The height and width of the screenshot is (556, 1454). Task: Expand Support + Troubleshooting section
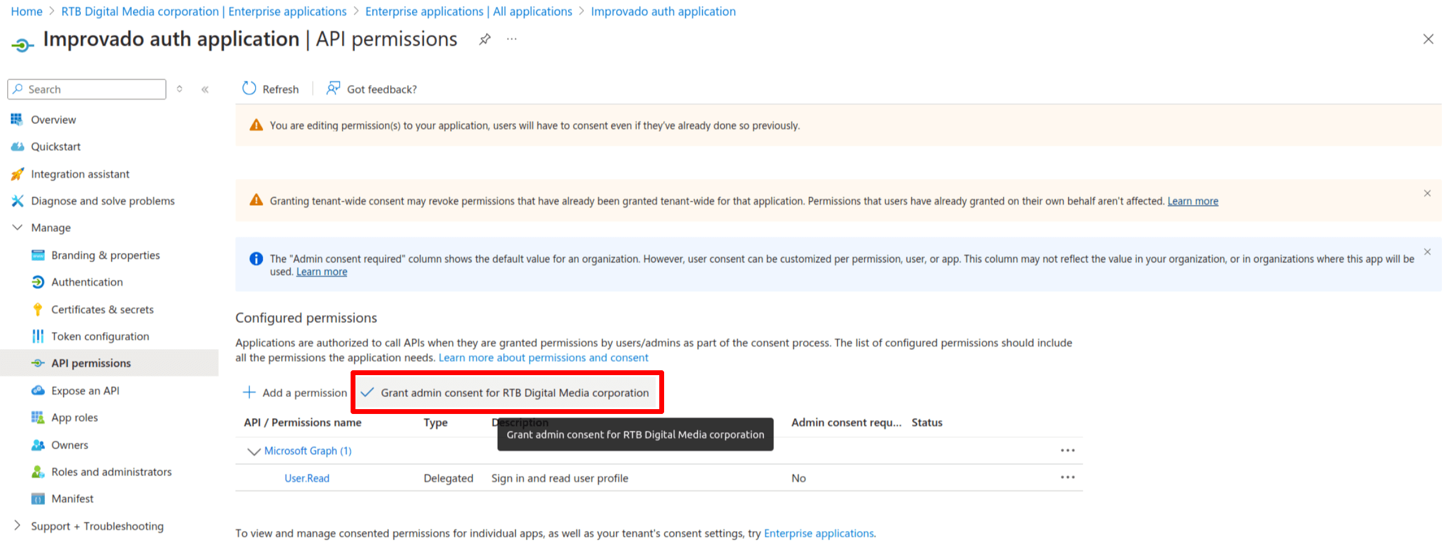pyautogui.click(x=17, y=526)
